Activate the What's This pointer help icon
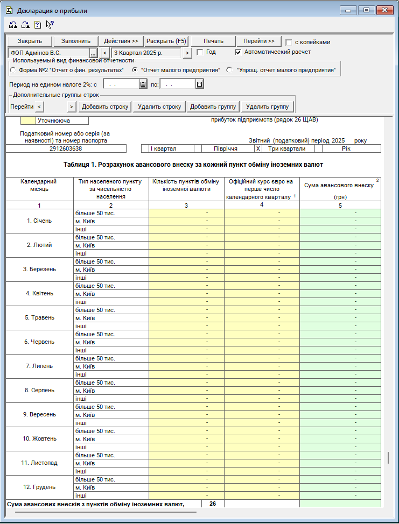Screen dimensions: 399x524 point(50,24)
